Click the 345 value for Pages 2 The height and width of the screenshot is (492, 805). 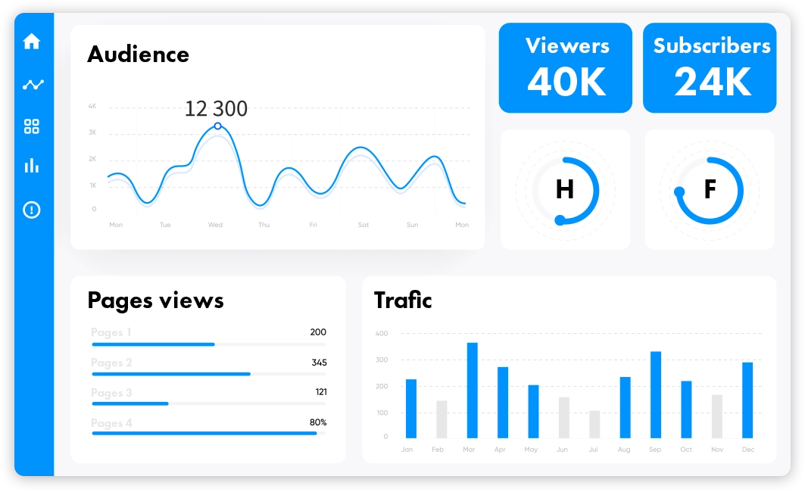[319, 363]
